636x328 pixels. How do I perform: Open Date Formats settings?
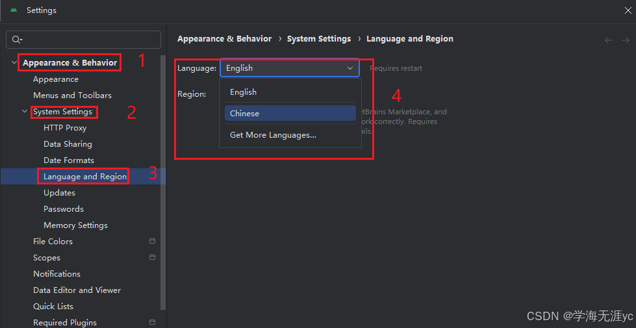point(69,160)
